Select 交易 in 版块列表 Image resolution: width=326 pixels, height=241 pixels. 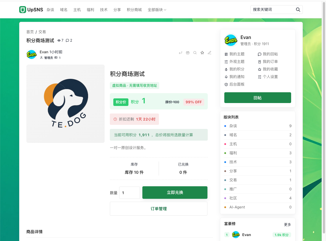click(258, 180)
